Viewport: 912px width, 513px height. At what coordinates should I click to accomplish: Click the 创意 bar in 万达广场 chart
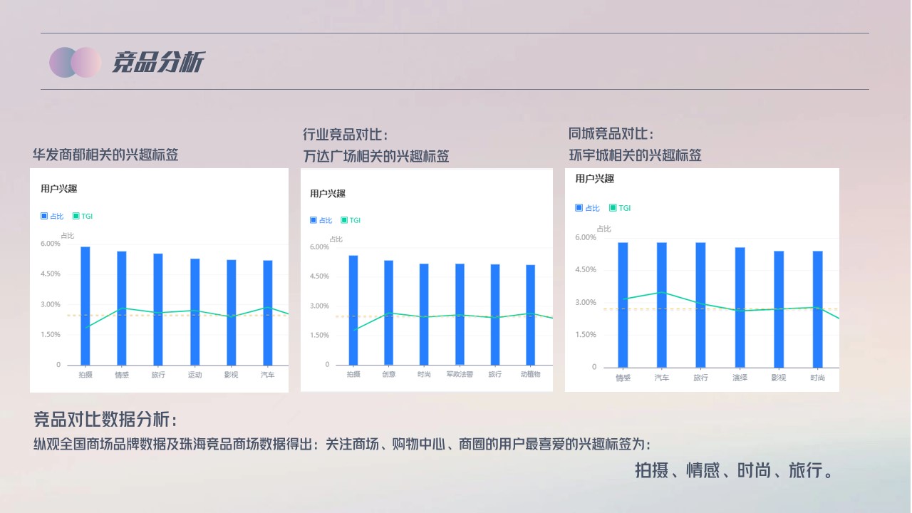[x=388, y=312]
